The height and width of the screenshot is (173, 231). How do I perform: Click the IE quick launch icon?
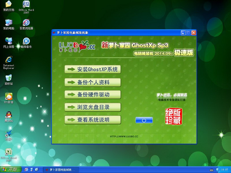(x=26, y=170)
